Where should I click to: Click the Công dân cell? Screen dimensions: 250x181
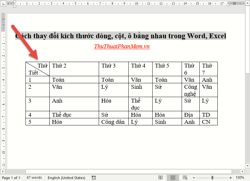point(114,122)
